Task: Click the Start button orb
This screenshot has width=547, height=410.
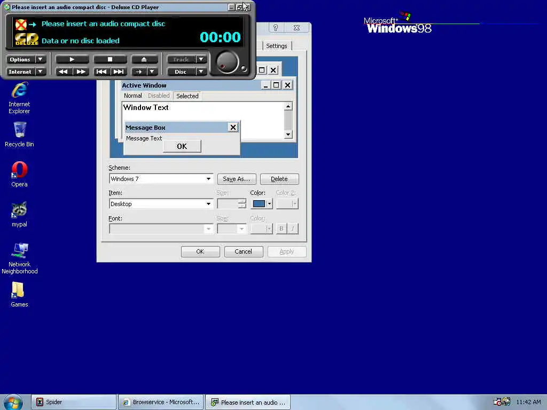Action: [x=13, y=403]
